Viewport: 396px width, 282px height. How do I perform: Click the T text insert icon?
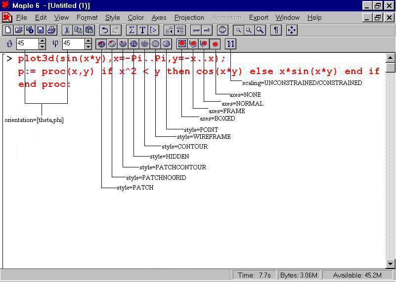[x=142, y=31]
